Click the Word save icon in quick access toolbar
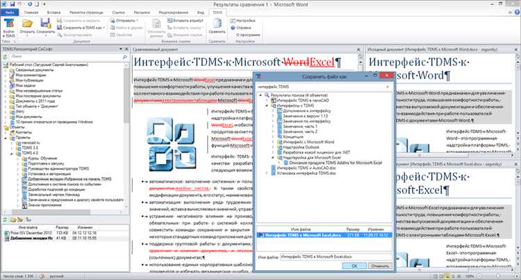Image resolution: width=521 pixels, height=280 pixels. 13,4
